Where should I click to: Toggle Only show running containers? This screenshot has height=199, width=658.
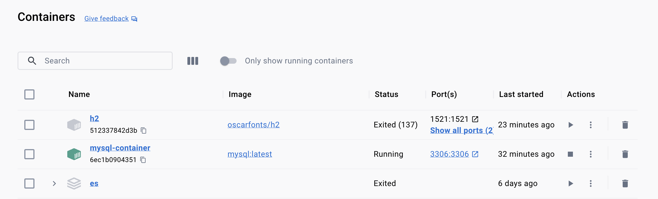click(228, 61)
